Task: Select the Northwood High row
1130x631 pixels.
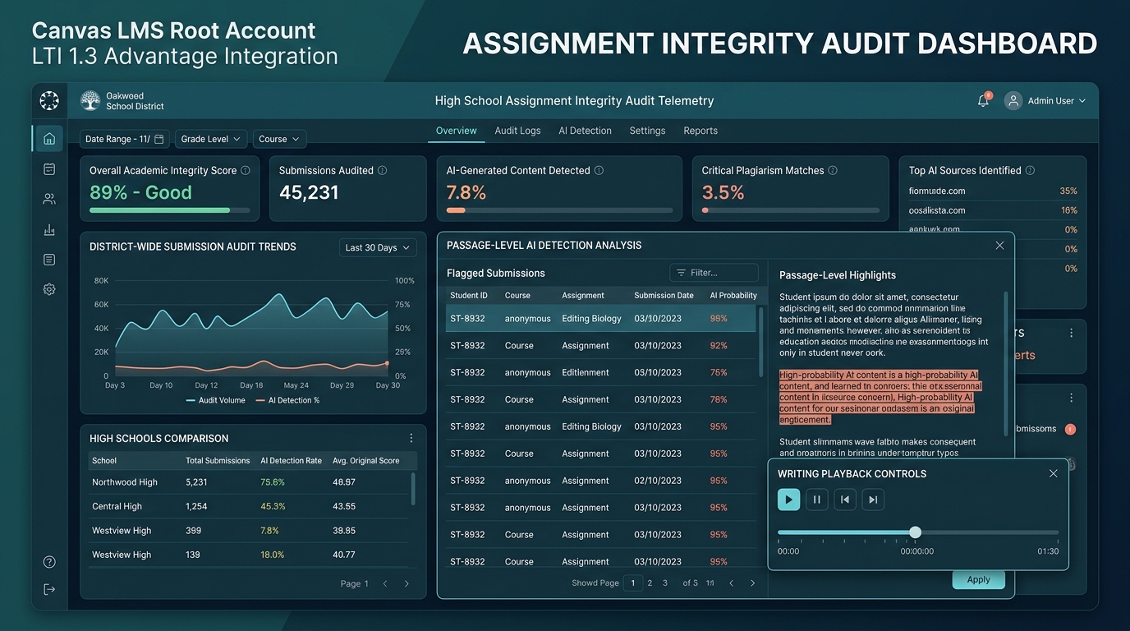Action: pos(248,482)
